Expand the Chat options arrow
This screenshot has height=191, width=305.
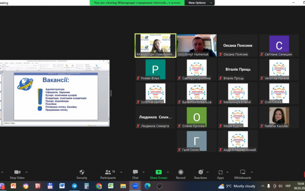coord(144,172)
